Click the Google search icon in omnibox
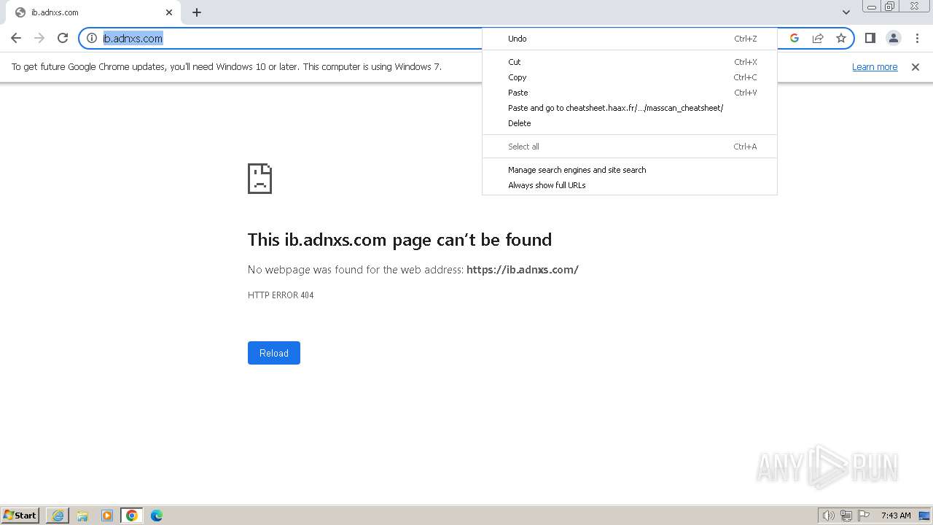The width and height of the screenshot is (933, 525). [x=795, y=38]
